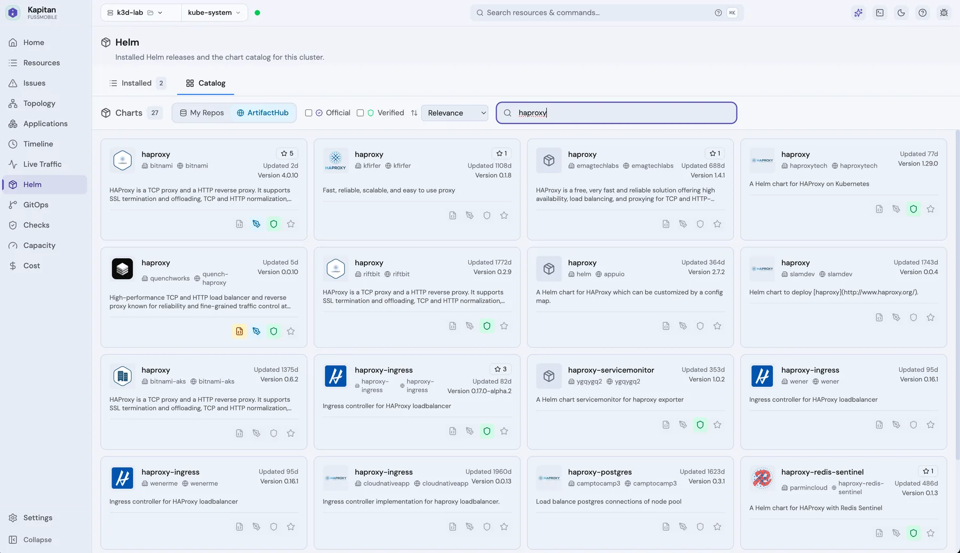
Task: Click the 3 stars badge on haproxy-ingress card
Action: 500,369
